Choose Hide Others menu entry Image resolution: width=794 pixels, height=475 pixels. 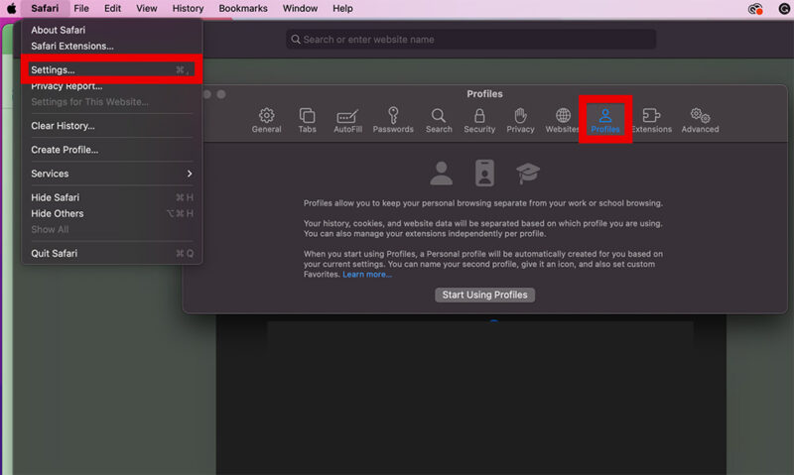pyautogui.click(x=111, y=213)
